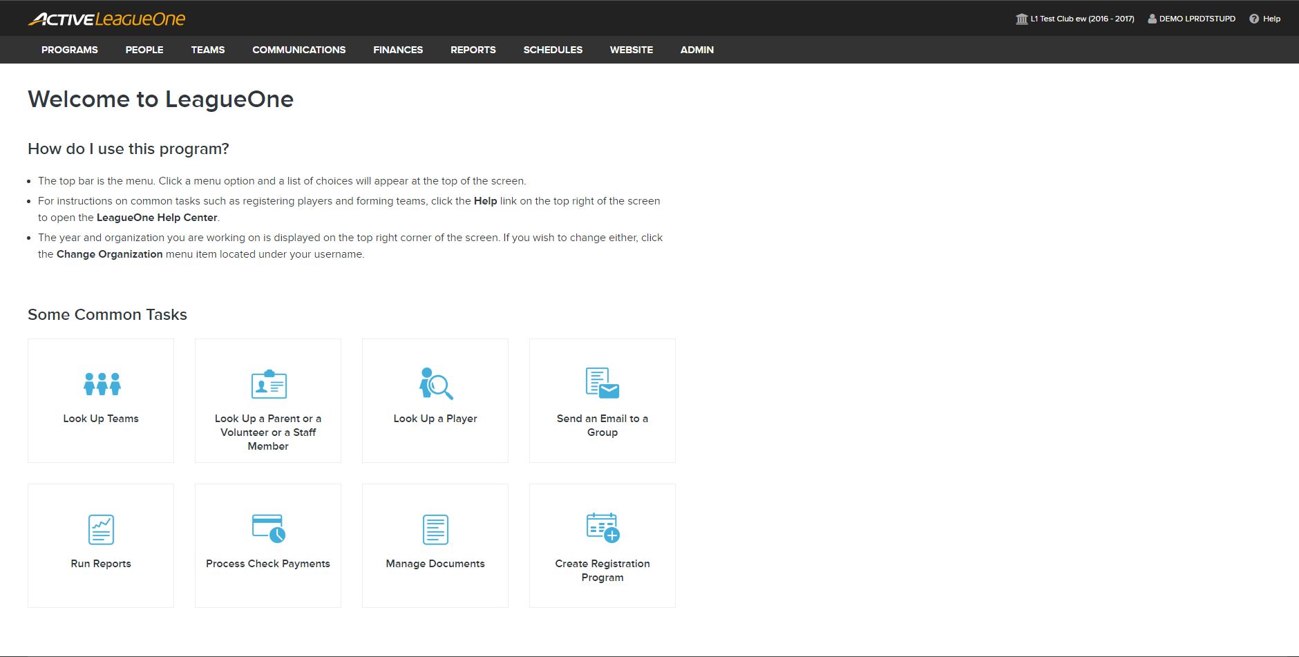The image size is (1299, 657).
Task: Click the Create Registration Program label
Action: (603, 571)
